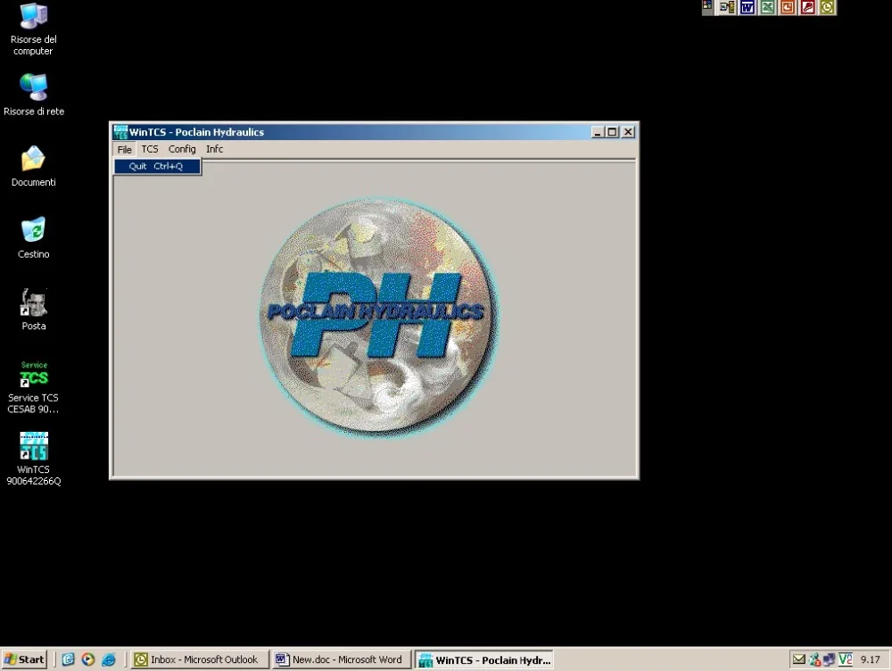Switch to New.doc - Microsoft Word taskbar button
This screenshot has height=671, width=892.
[x=342, y=659]
